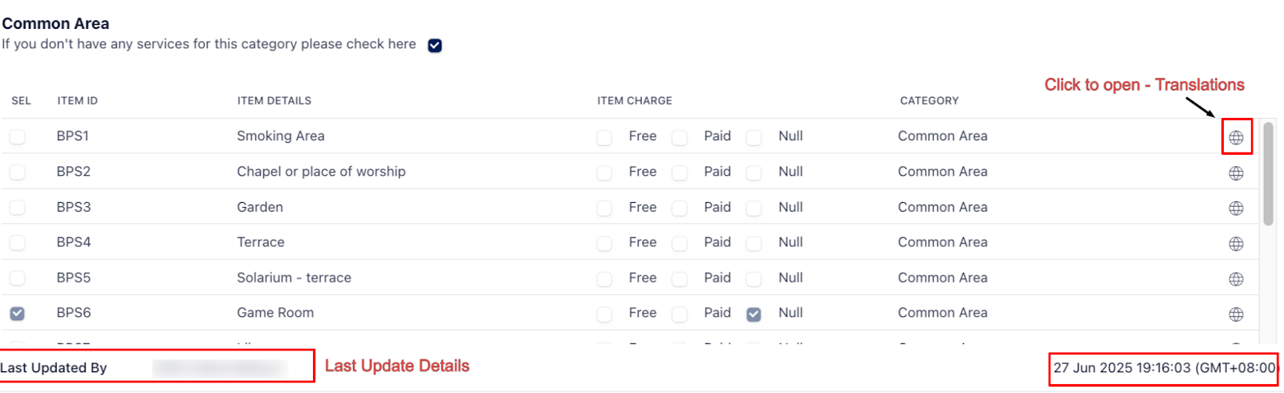
Task: Uncheck Null charge for Game Room
Action: (x=754, y=314)
